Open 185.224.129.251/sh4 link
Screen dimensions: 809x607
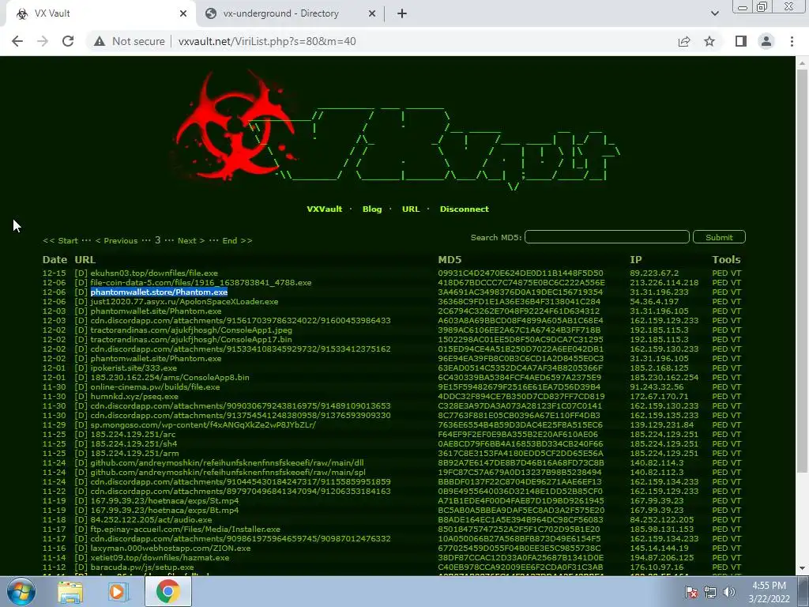tap(134, 444)
